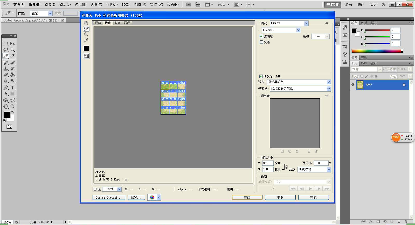
Task: Toggle slices visibility button in the dialog
Action: click(86, 56)
